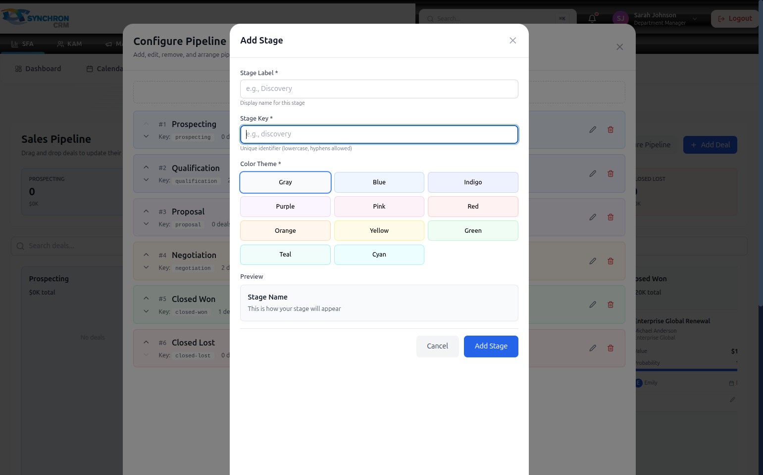The height and width of the screenshot is (475, 763).
Task: Select the Indigo color theme
Action: click(473, 182)
